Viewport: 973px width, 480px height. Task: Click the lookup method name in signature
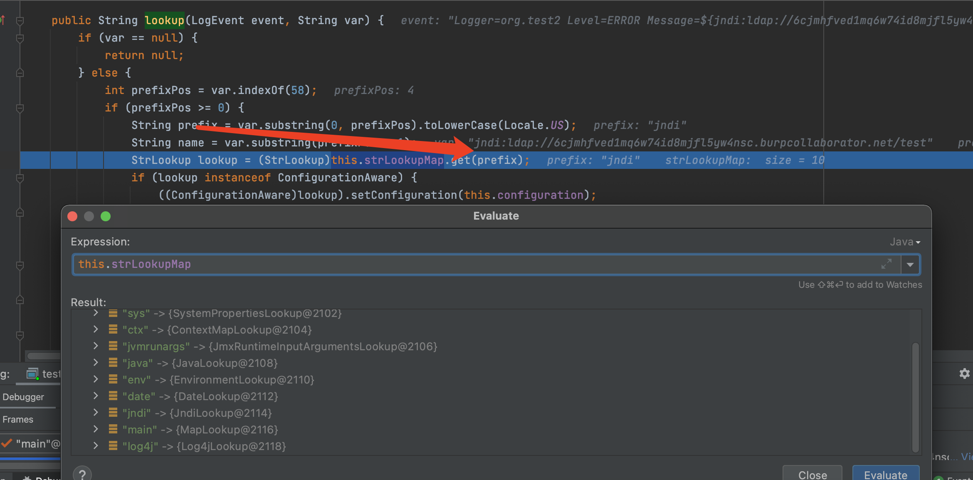[x=164, y=20]
